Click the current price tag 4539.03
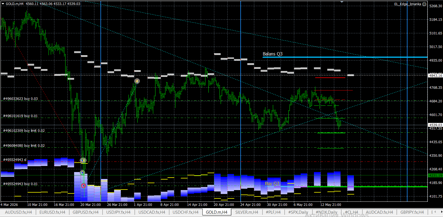This screenshot has height=217, width=443. click(x=436, y=125)
